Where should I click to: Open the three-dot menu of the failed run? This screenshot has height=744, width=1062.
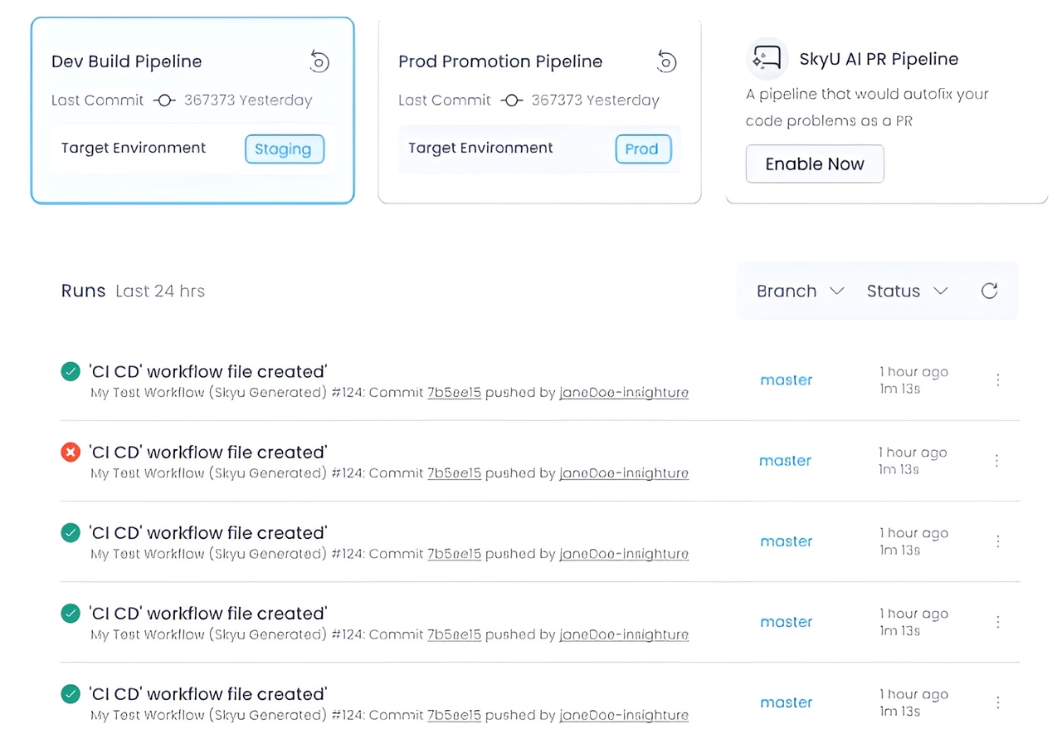pyautogui.click(x=997, y=460)
